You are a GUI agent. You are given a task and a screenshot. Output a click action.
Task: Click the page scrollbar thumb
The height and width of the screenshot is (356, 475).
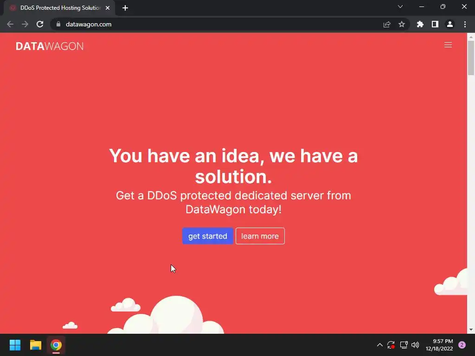coord(471,58)
